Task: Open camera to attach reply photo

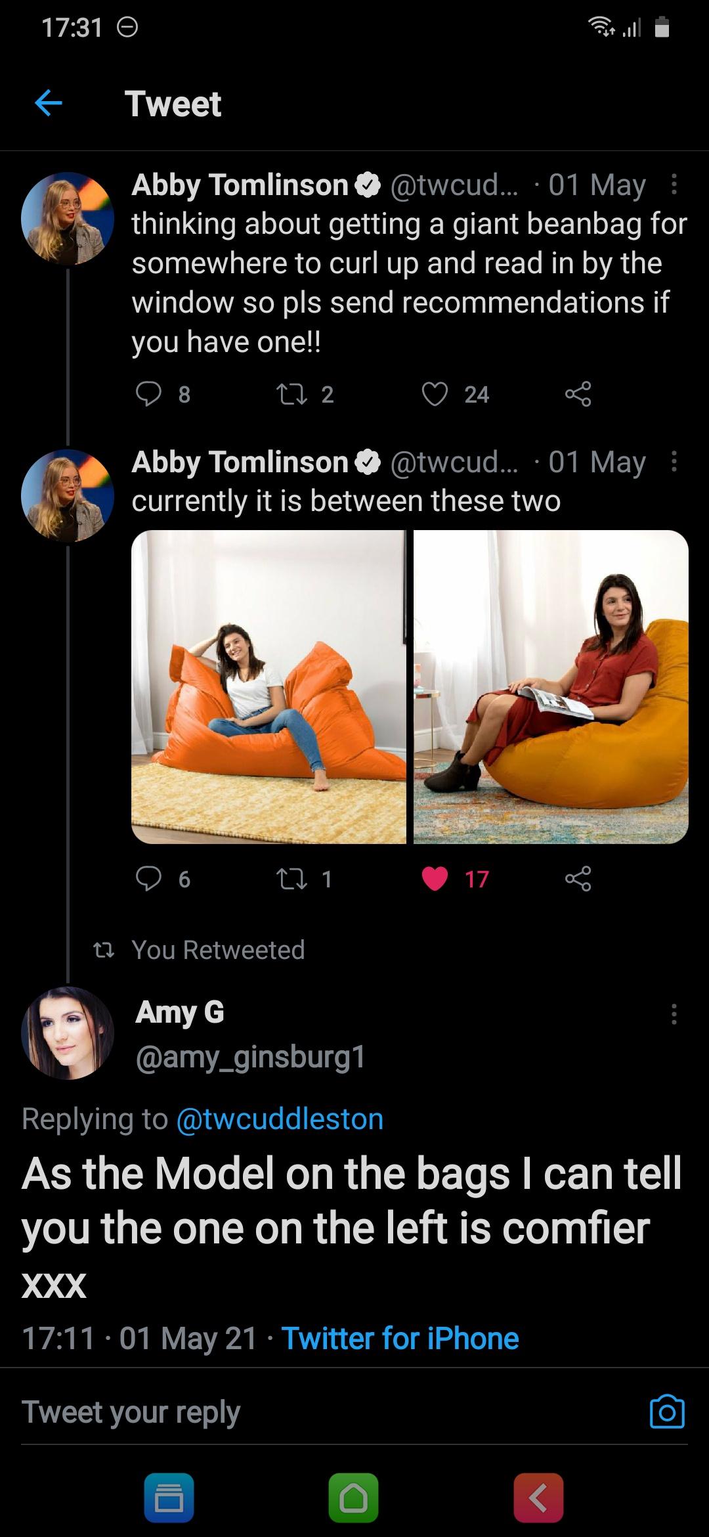Action: pos(667,1412)
